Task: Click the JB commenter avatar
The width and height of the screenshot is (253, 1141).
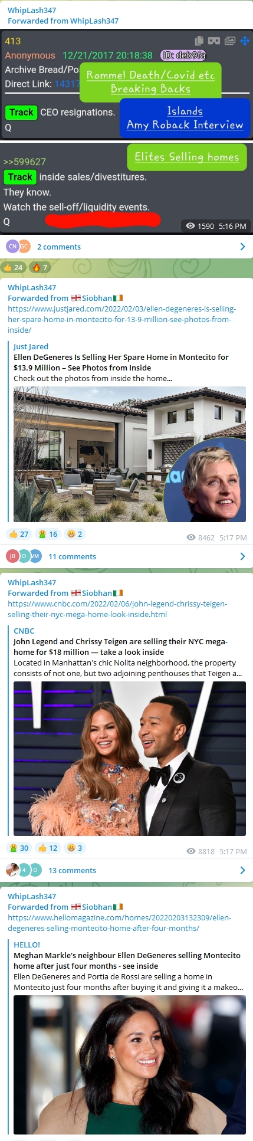Action: 12,556
